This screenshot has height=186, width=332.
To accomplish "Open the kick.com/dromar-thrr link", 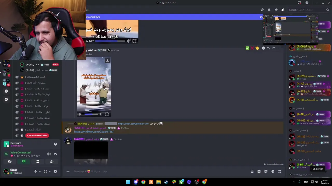I will [133, 124].
